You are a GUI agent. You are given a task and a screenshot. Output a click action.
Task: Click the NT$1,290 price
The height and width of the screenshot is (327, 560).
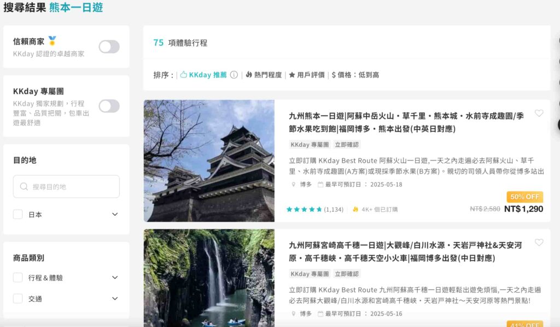pyautogui.click(x=523, y=209)
